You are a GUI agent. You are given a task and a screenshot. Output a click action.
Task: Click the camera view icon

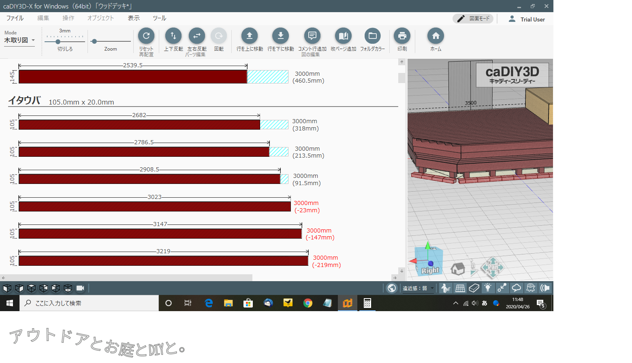click(x=80, y=288)
